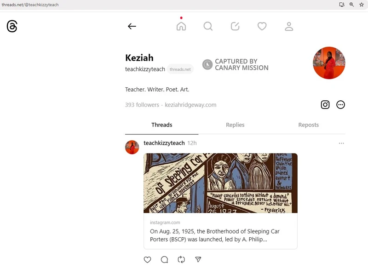Share the post with paper plane icon

pyautogui.click(x=198, y=260)
